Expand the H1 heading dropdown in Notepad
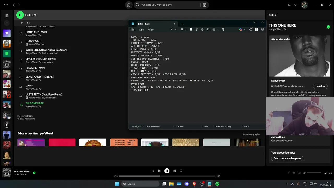334x188 pixels. (x=174, y=30)
